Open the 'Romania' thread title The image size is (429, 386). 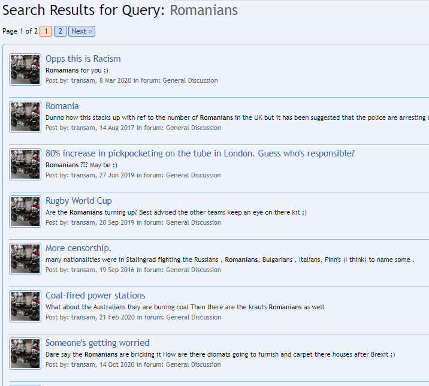[x=62, y=106]
